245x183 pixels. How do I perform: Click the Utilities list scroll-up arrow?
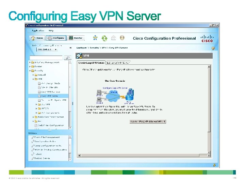(x=70, y=137)
